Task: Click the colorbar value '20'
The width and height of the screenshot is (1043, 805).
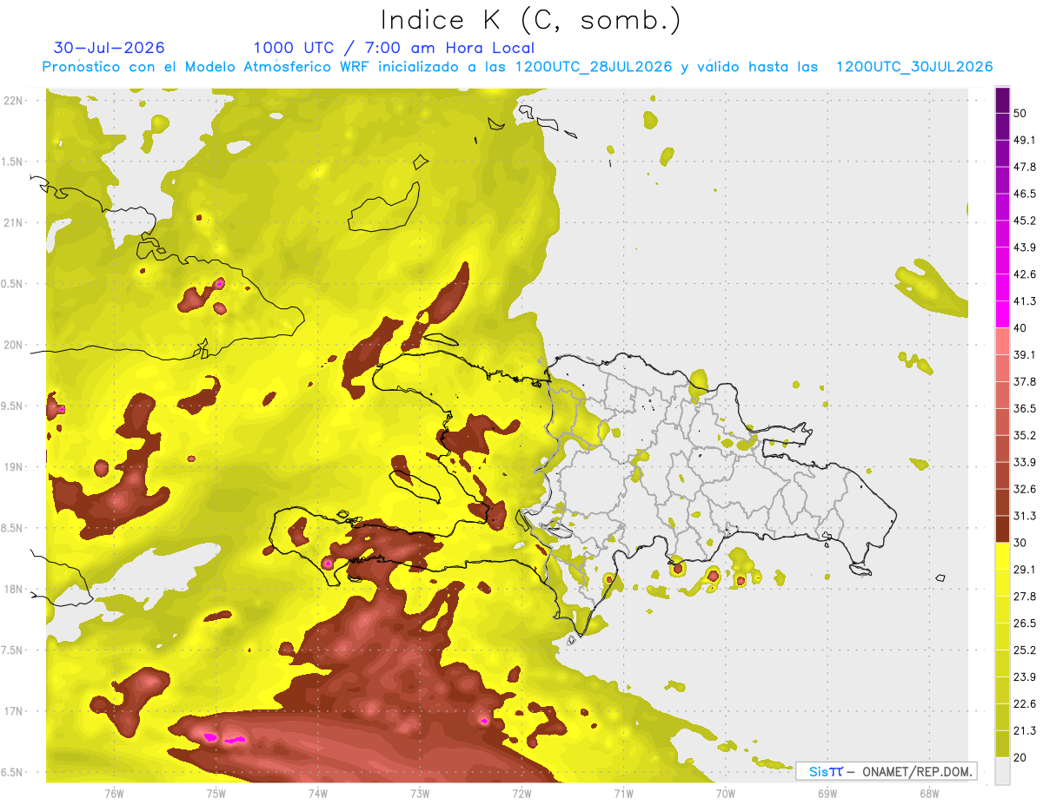Action: point(1020,758)
